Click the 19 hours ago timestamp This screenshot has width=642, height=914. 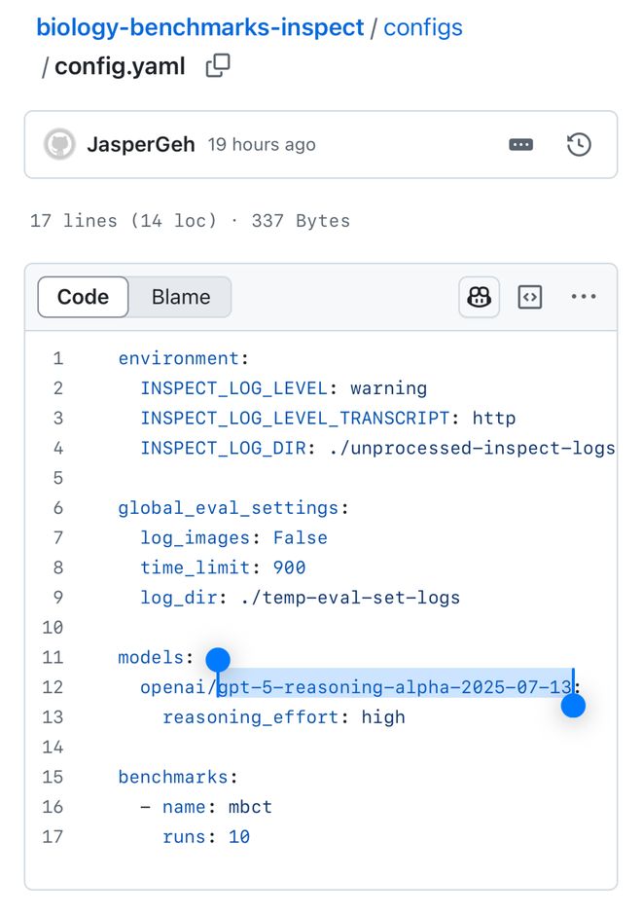click(x=262, y=144)
